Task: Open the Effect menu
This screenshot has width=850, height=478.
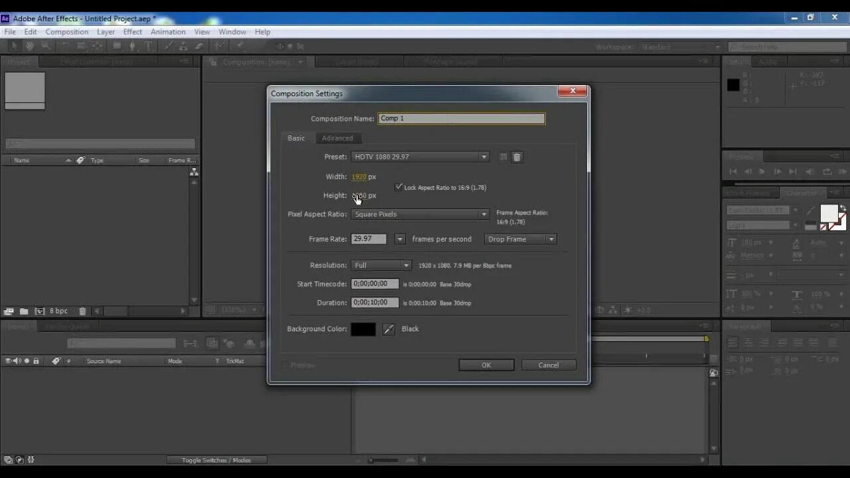Action: (x=133, y=32)
